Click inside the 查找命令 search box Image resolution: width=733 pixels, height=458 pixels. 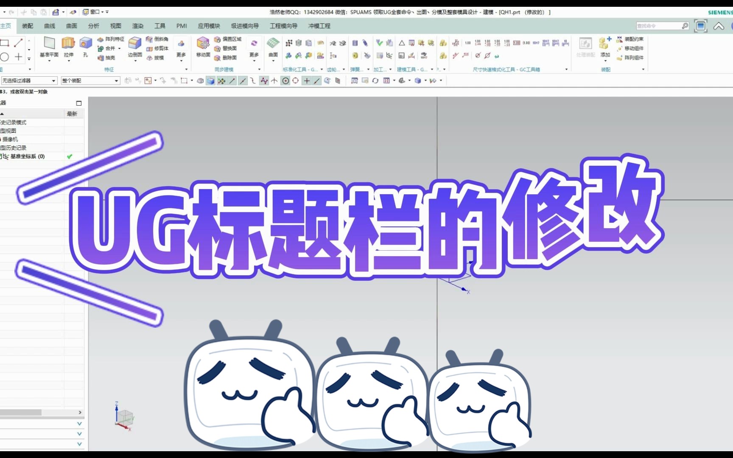[658, 25]
